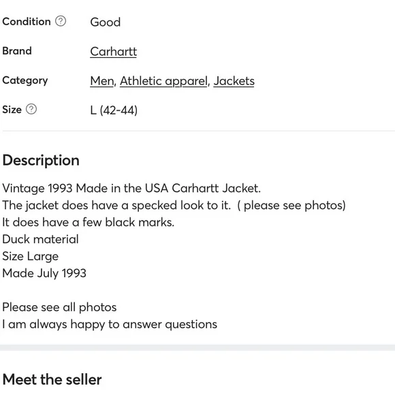The width and height of the screenshot is (395, 395).
Task: Click 'I am always happy to answer questions'
Action: pyautogui.click(x=110, y=324)
